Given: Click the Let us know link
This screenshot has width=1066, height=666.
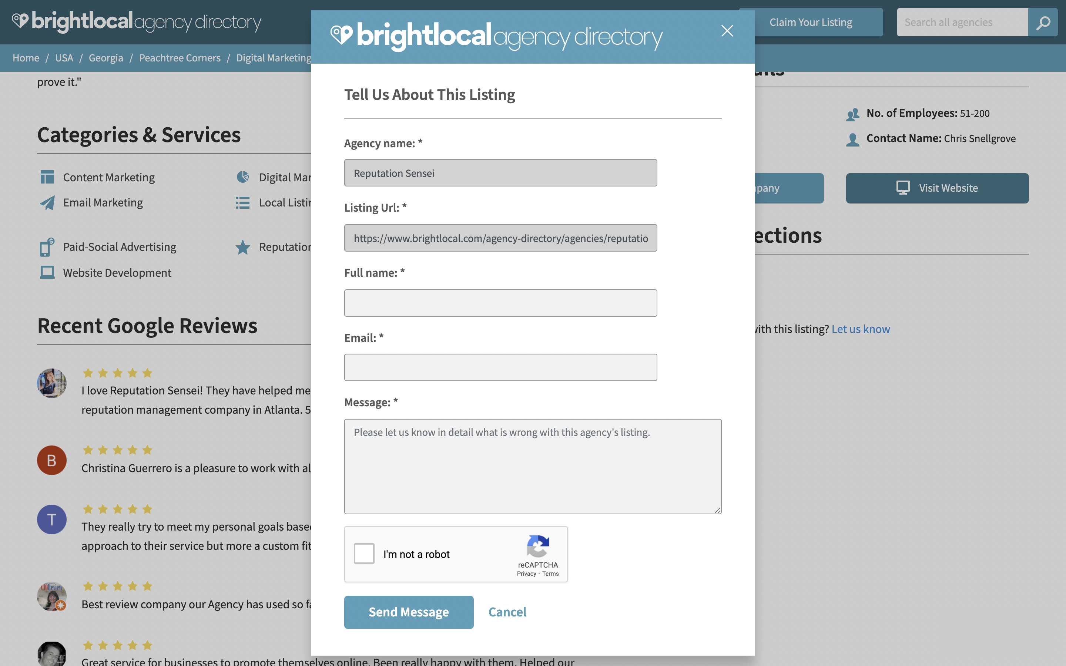Looking at the screenshot, I should click(x=860, y=329).
